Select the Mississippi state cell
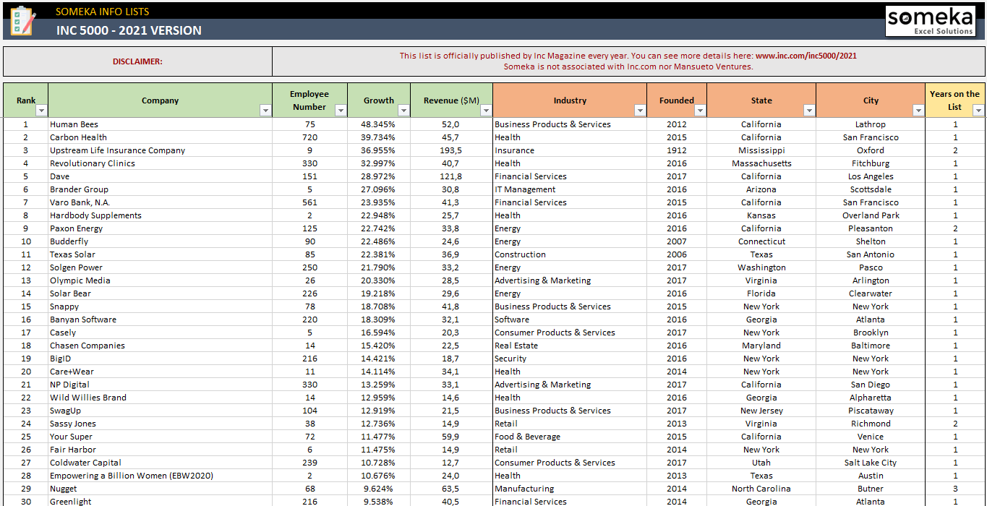The height and width of the screenshot is (506, 987). pyautogui.click(x=761, y=150)
